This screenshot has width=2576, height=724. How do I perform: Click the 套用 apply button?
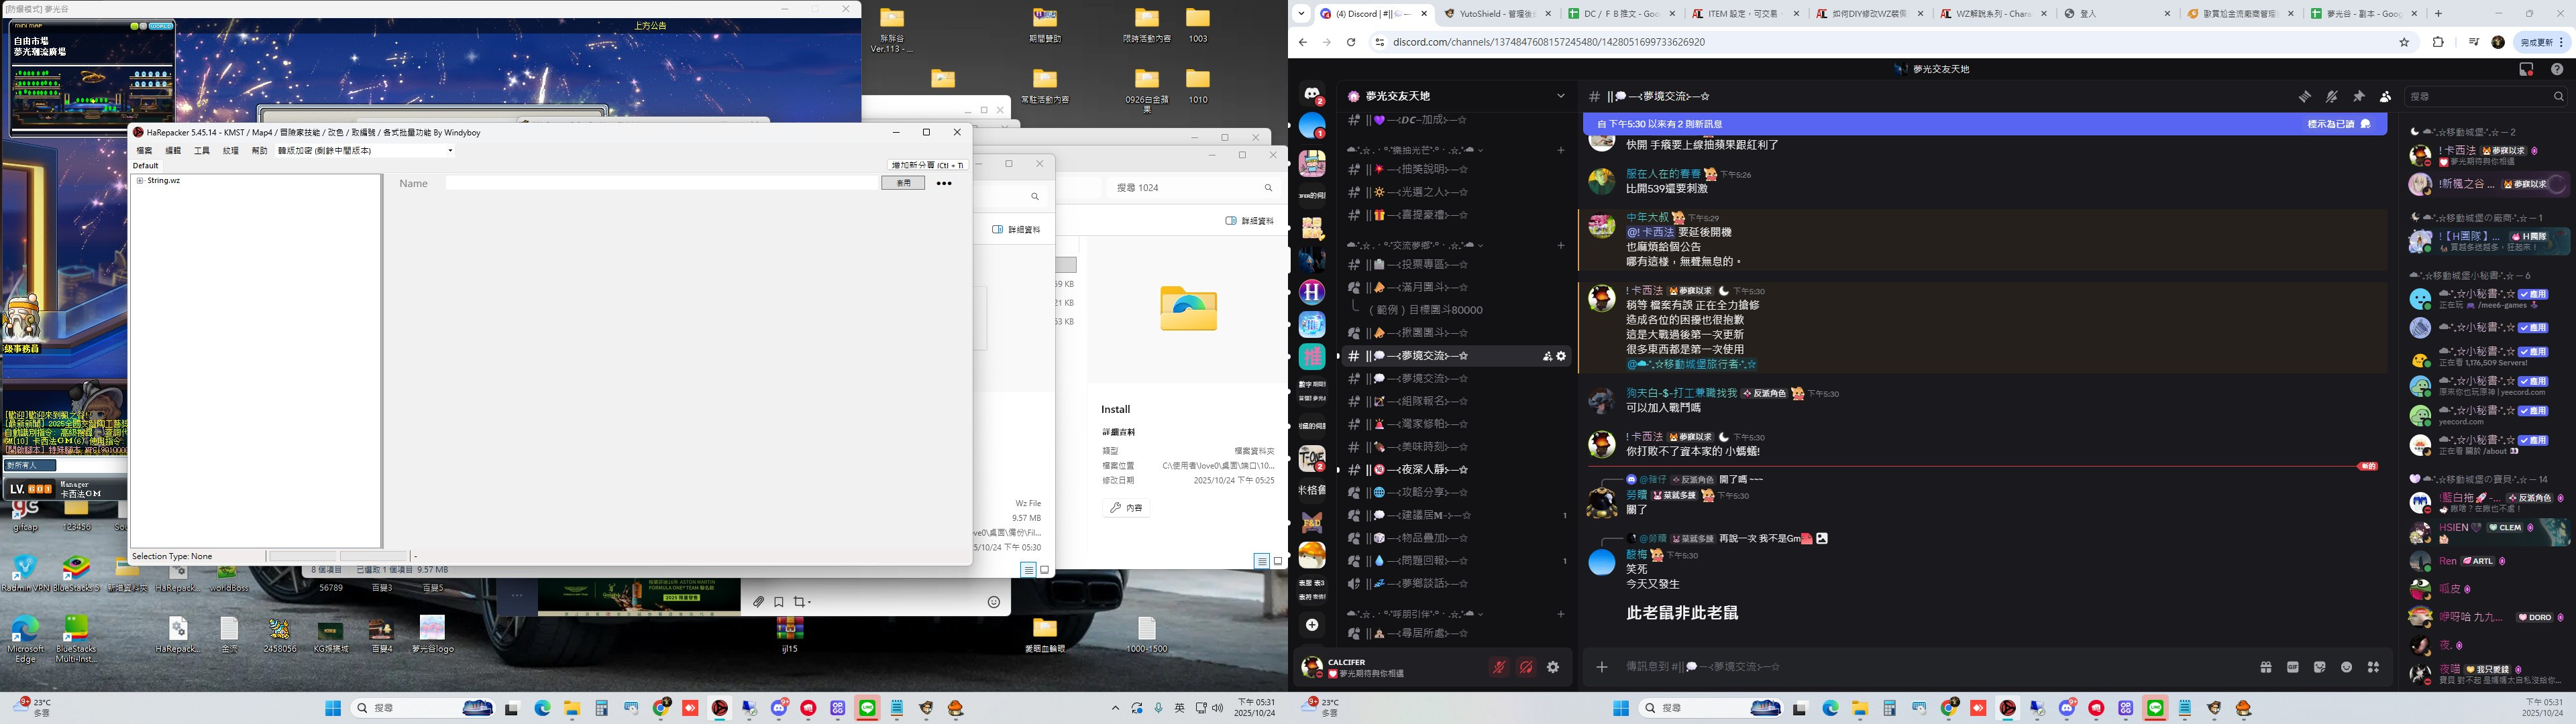click(903, 183)
